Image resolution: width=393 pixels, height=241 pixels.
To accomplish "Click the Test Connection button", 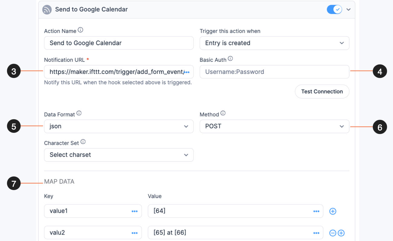I will point(322,92).
